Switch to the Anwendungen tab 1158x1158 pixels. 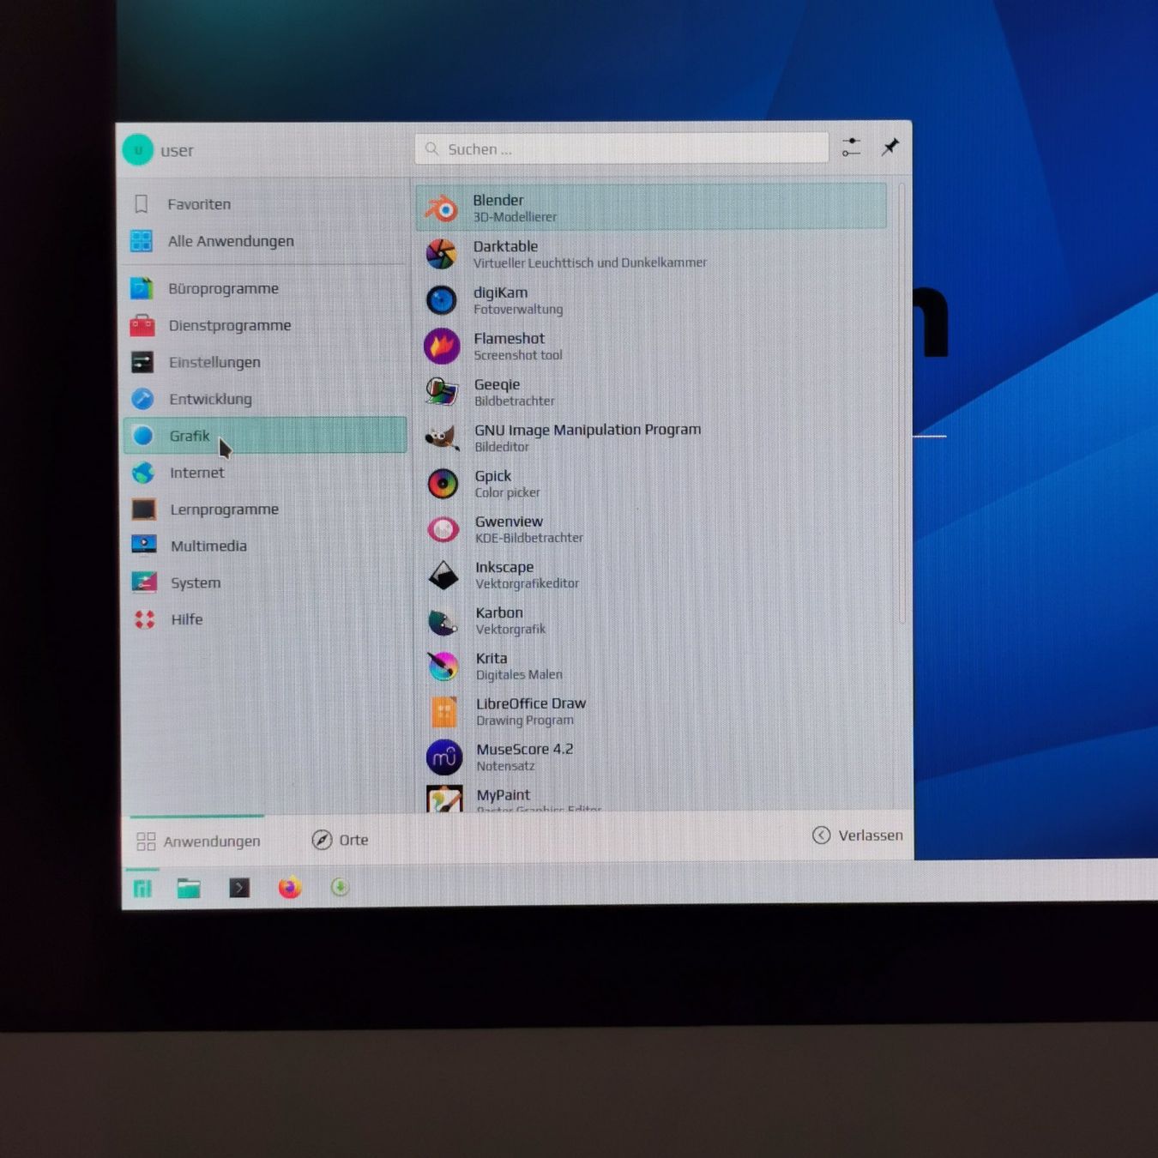(x=198, y=841)
